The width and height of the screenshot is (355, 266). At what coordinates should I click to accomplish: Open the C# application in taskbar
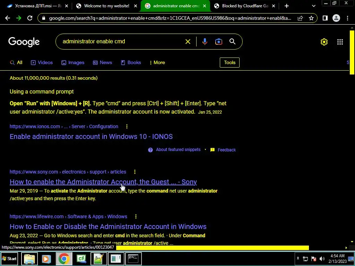[81, 259]
